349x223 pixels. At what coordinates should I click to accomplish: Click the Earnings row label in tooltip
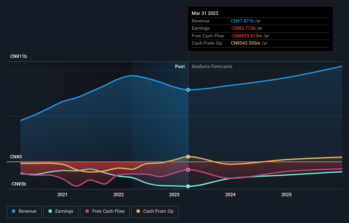pyautogui.click(x=201, y=28)
